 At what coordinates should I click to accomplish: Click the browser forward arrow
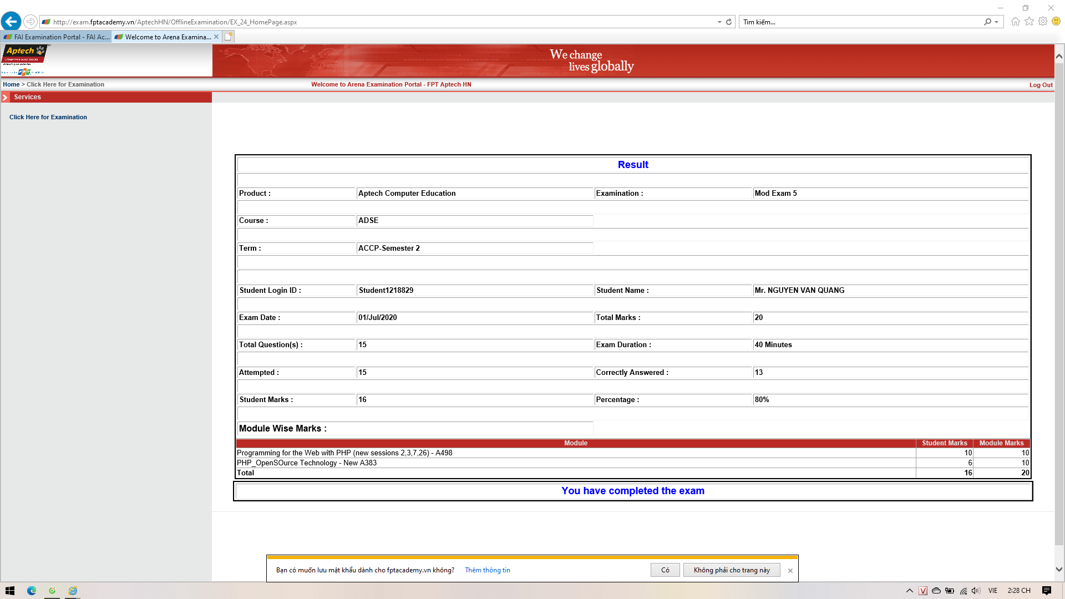31,22
